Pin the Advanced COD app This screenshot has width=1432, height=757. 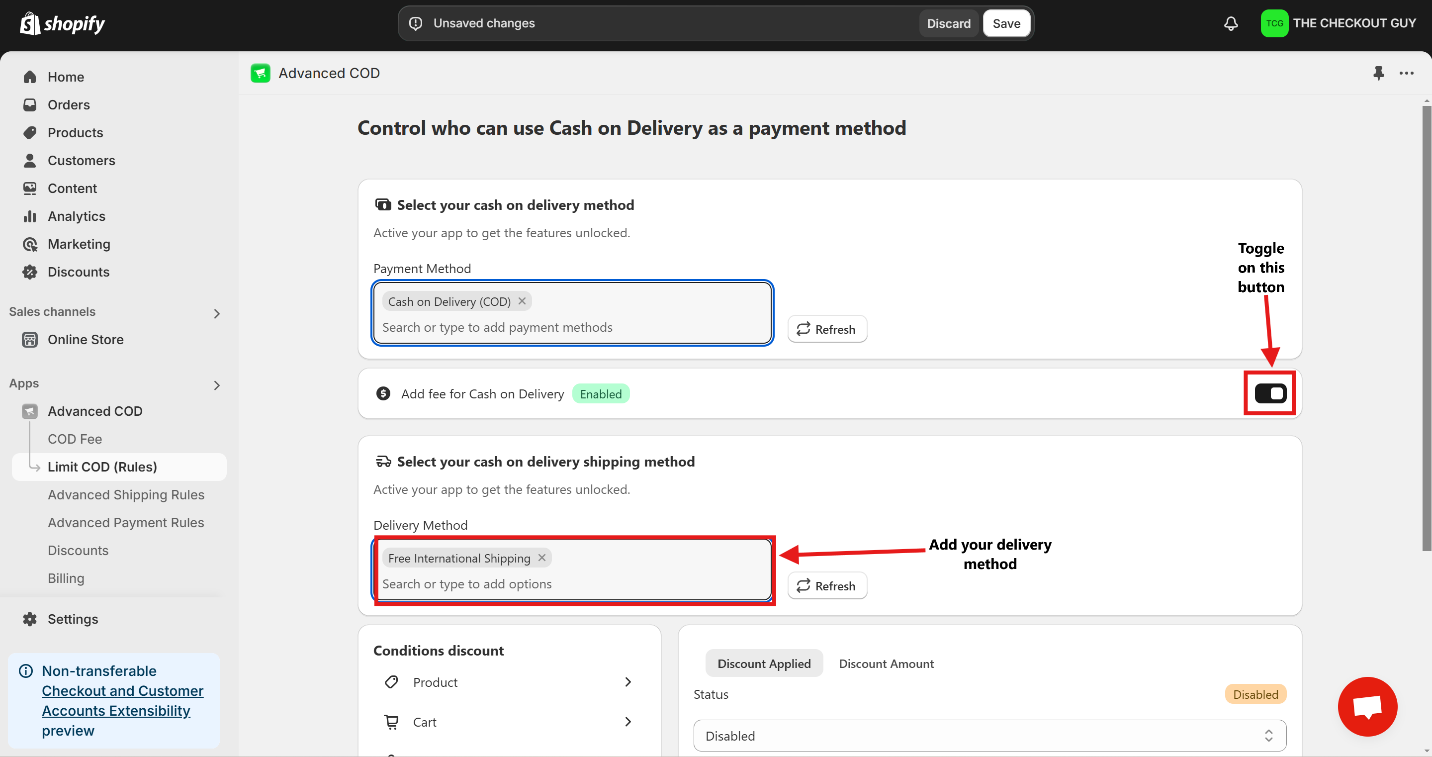pyautogui.click(x=1378, y=73)
